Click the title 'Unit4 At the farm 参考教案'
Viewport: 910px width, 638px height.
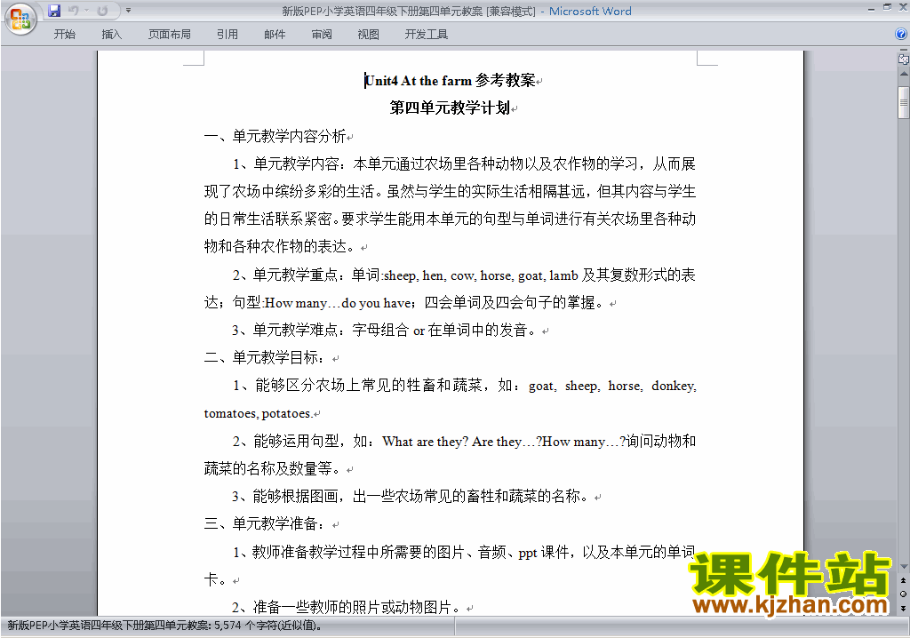(450, 81)
